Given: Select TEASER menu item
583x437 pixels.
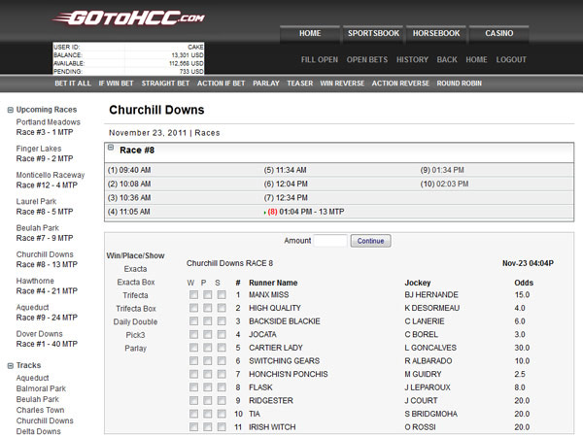Looking at the screenshot, I should click(x=299, y=84).
